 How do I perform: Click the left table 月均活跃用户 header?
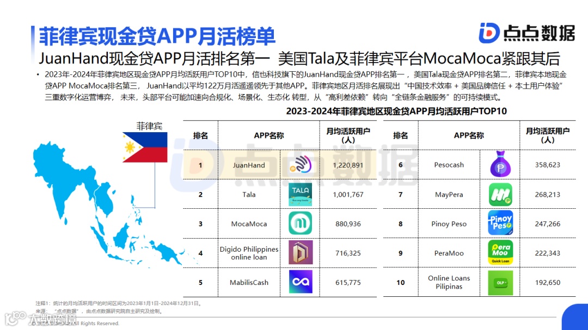(x=348, y=135)
